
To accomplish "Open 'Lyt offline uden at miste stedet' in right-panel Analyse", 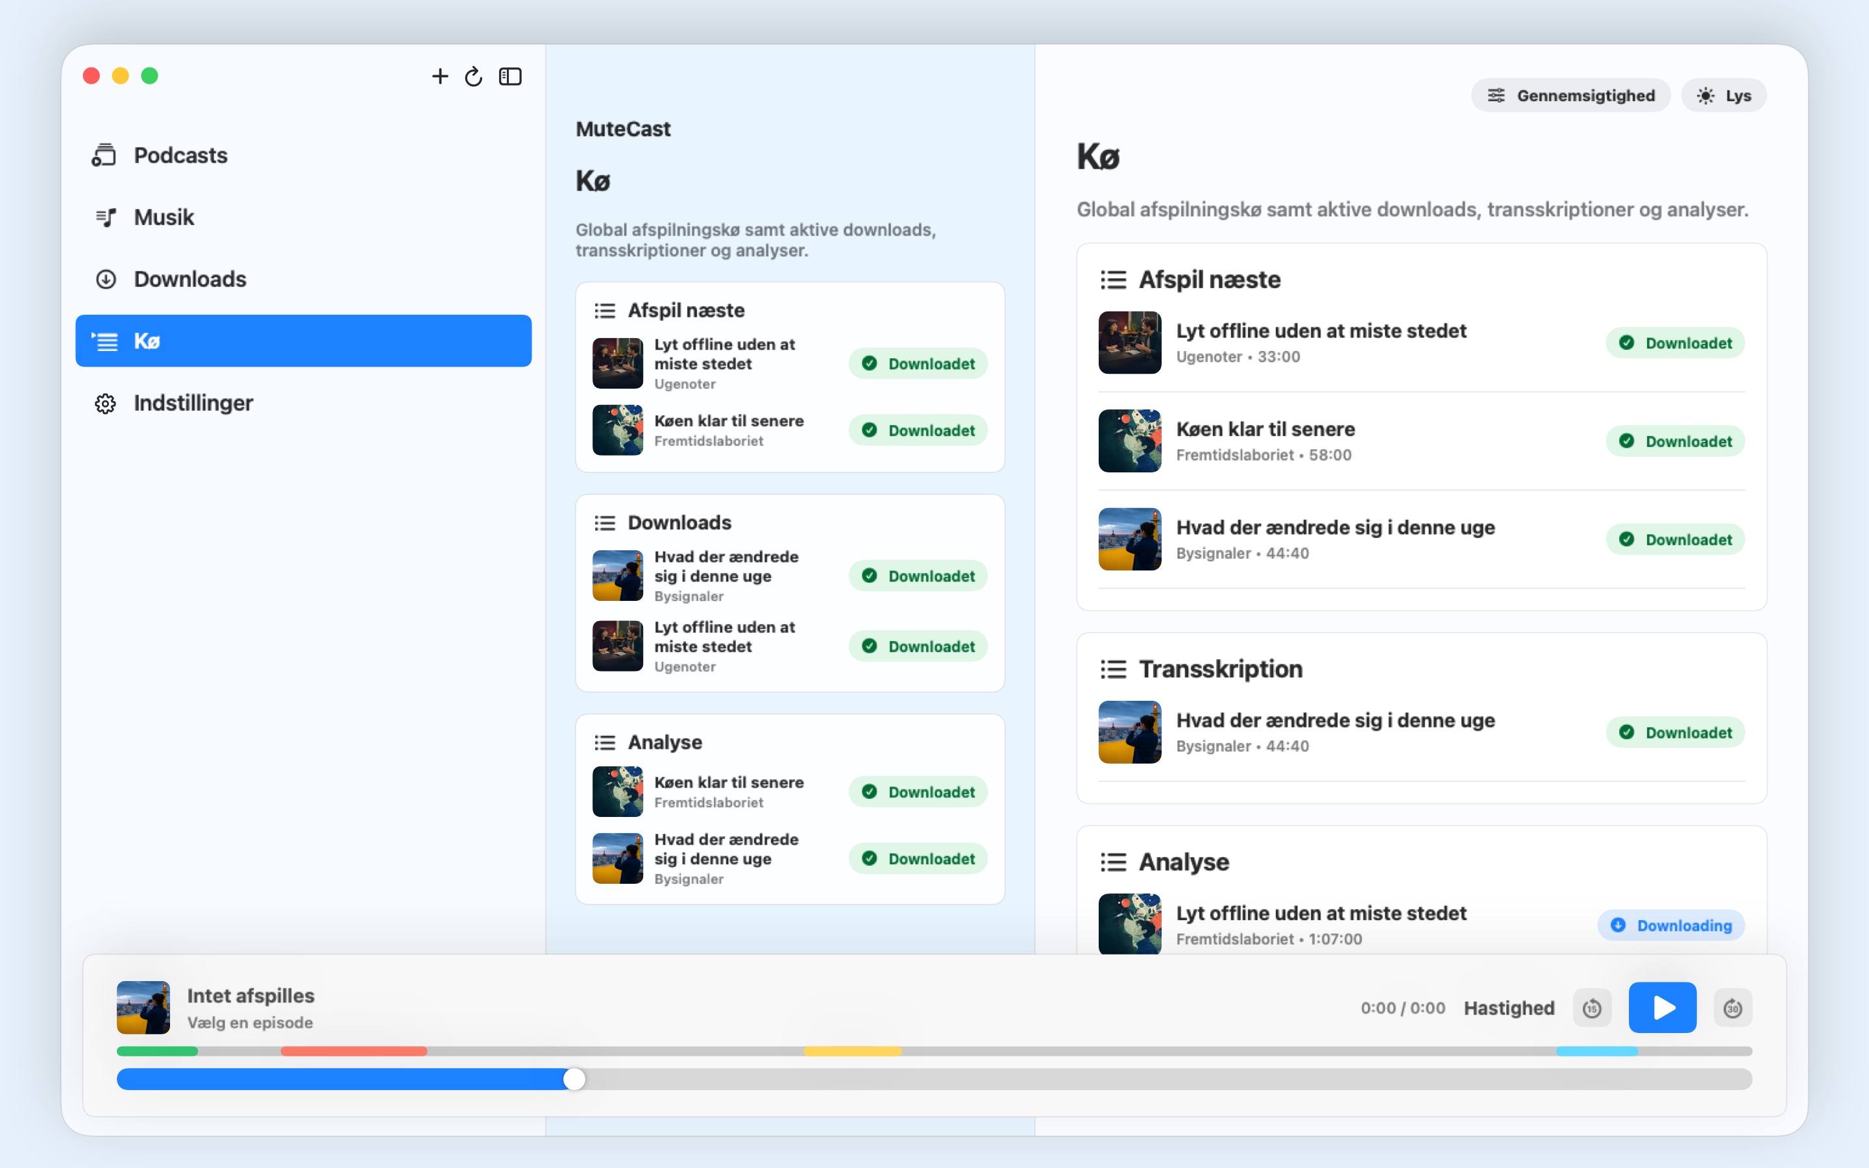I will click(1321, 913).
